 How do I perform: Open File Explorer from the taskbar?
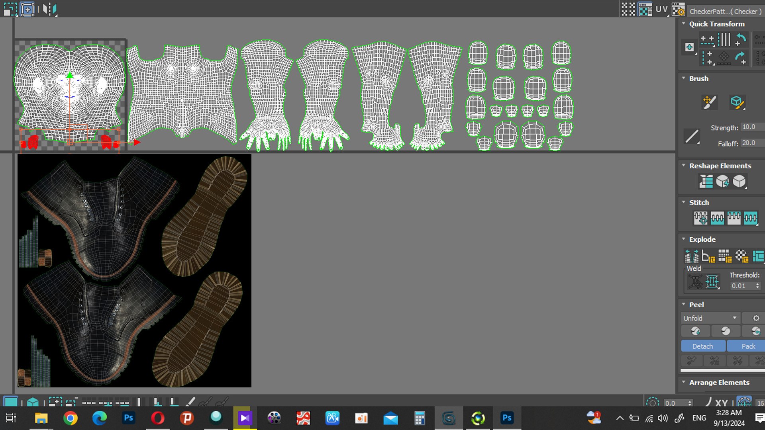[41, 418]
